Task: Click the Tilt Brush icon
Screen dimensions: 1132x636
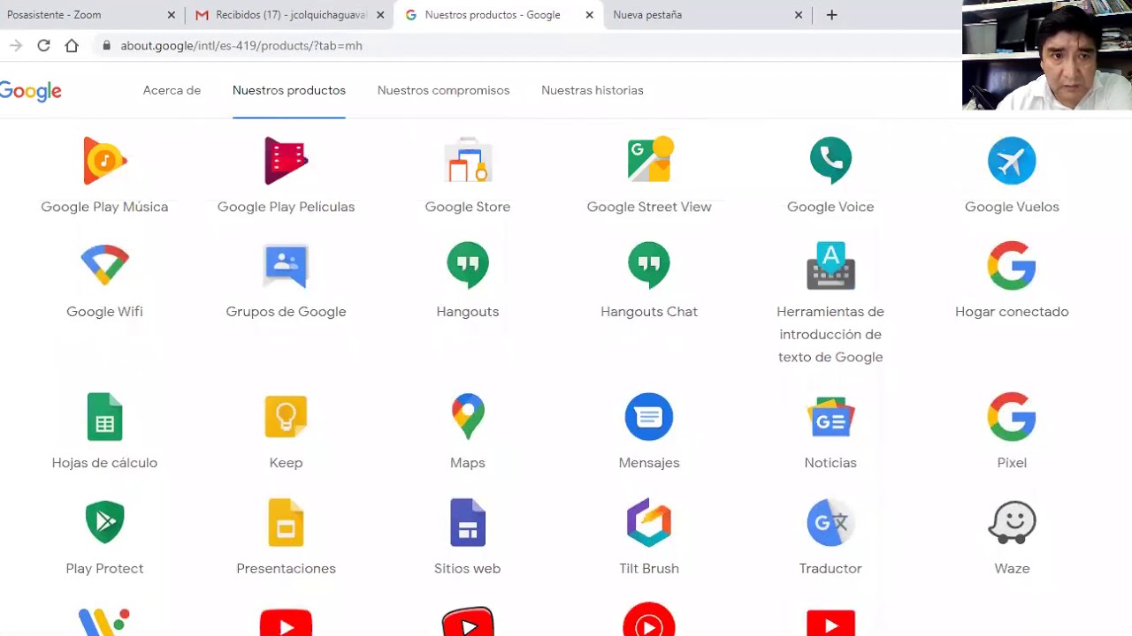Action: point(649,522)
